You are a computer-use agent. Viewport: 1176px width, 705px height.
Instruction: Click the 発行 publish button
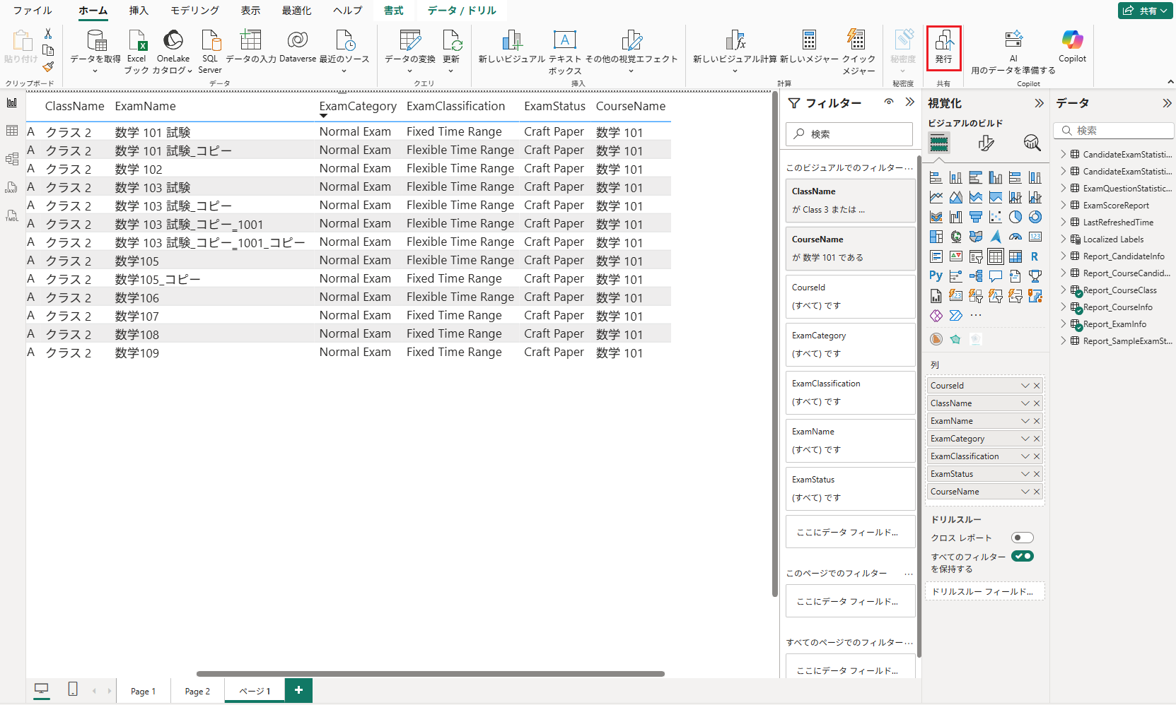[944, 48]
